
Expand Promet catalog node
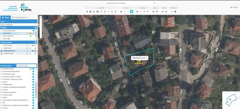tap(1, 108)
